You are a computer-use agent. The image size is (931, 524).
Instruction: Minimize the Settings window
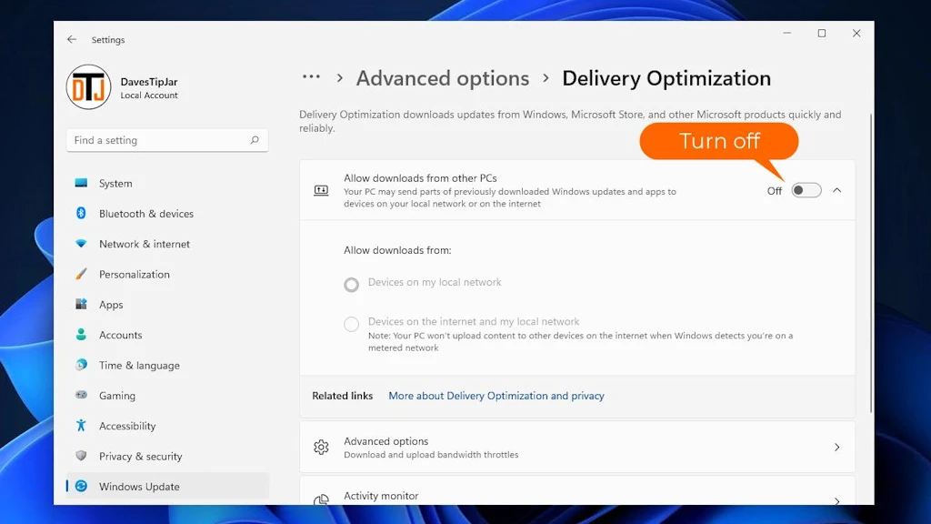click(x=786, y=34)
